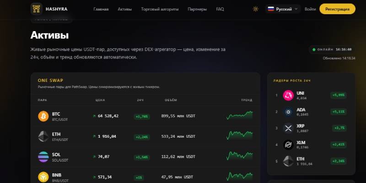366x183 pixels.
Task: Click the volume 899,55 млн USDT
Action: [178, 116]
